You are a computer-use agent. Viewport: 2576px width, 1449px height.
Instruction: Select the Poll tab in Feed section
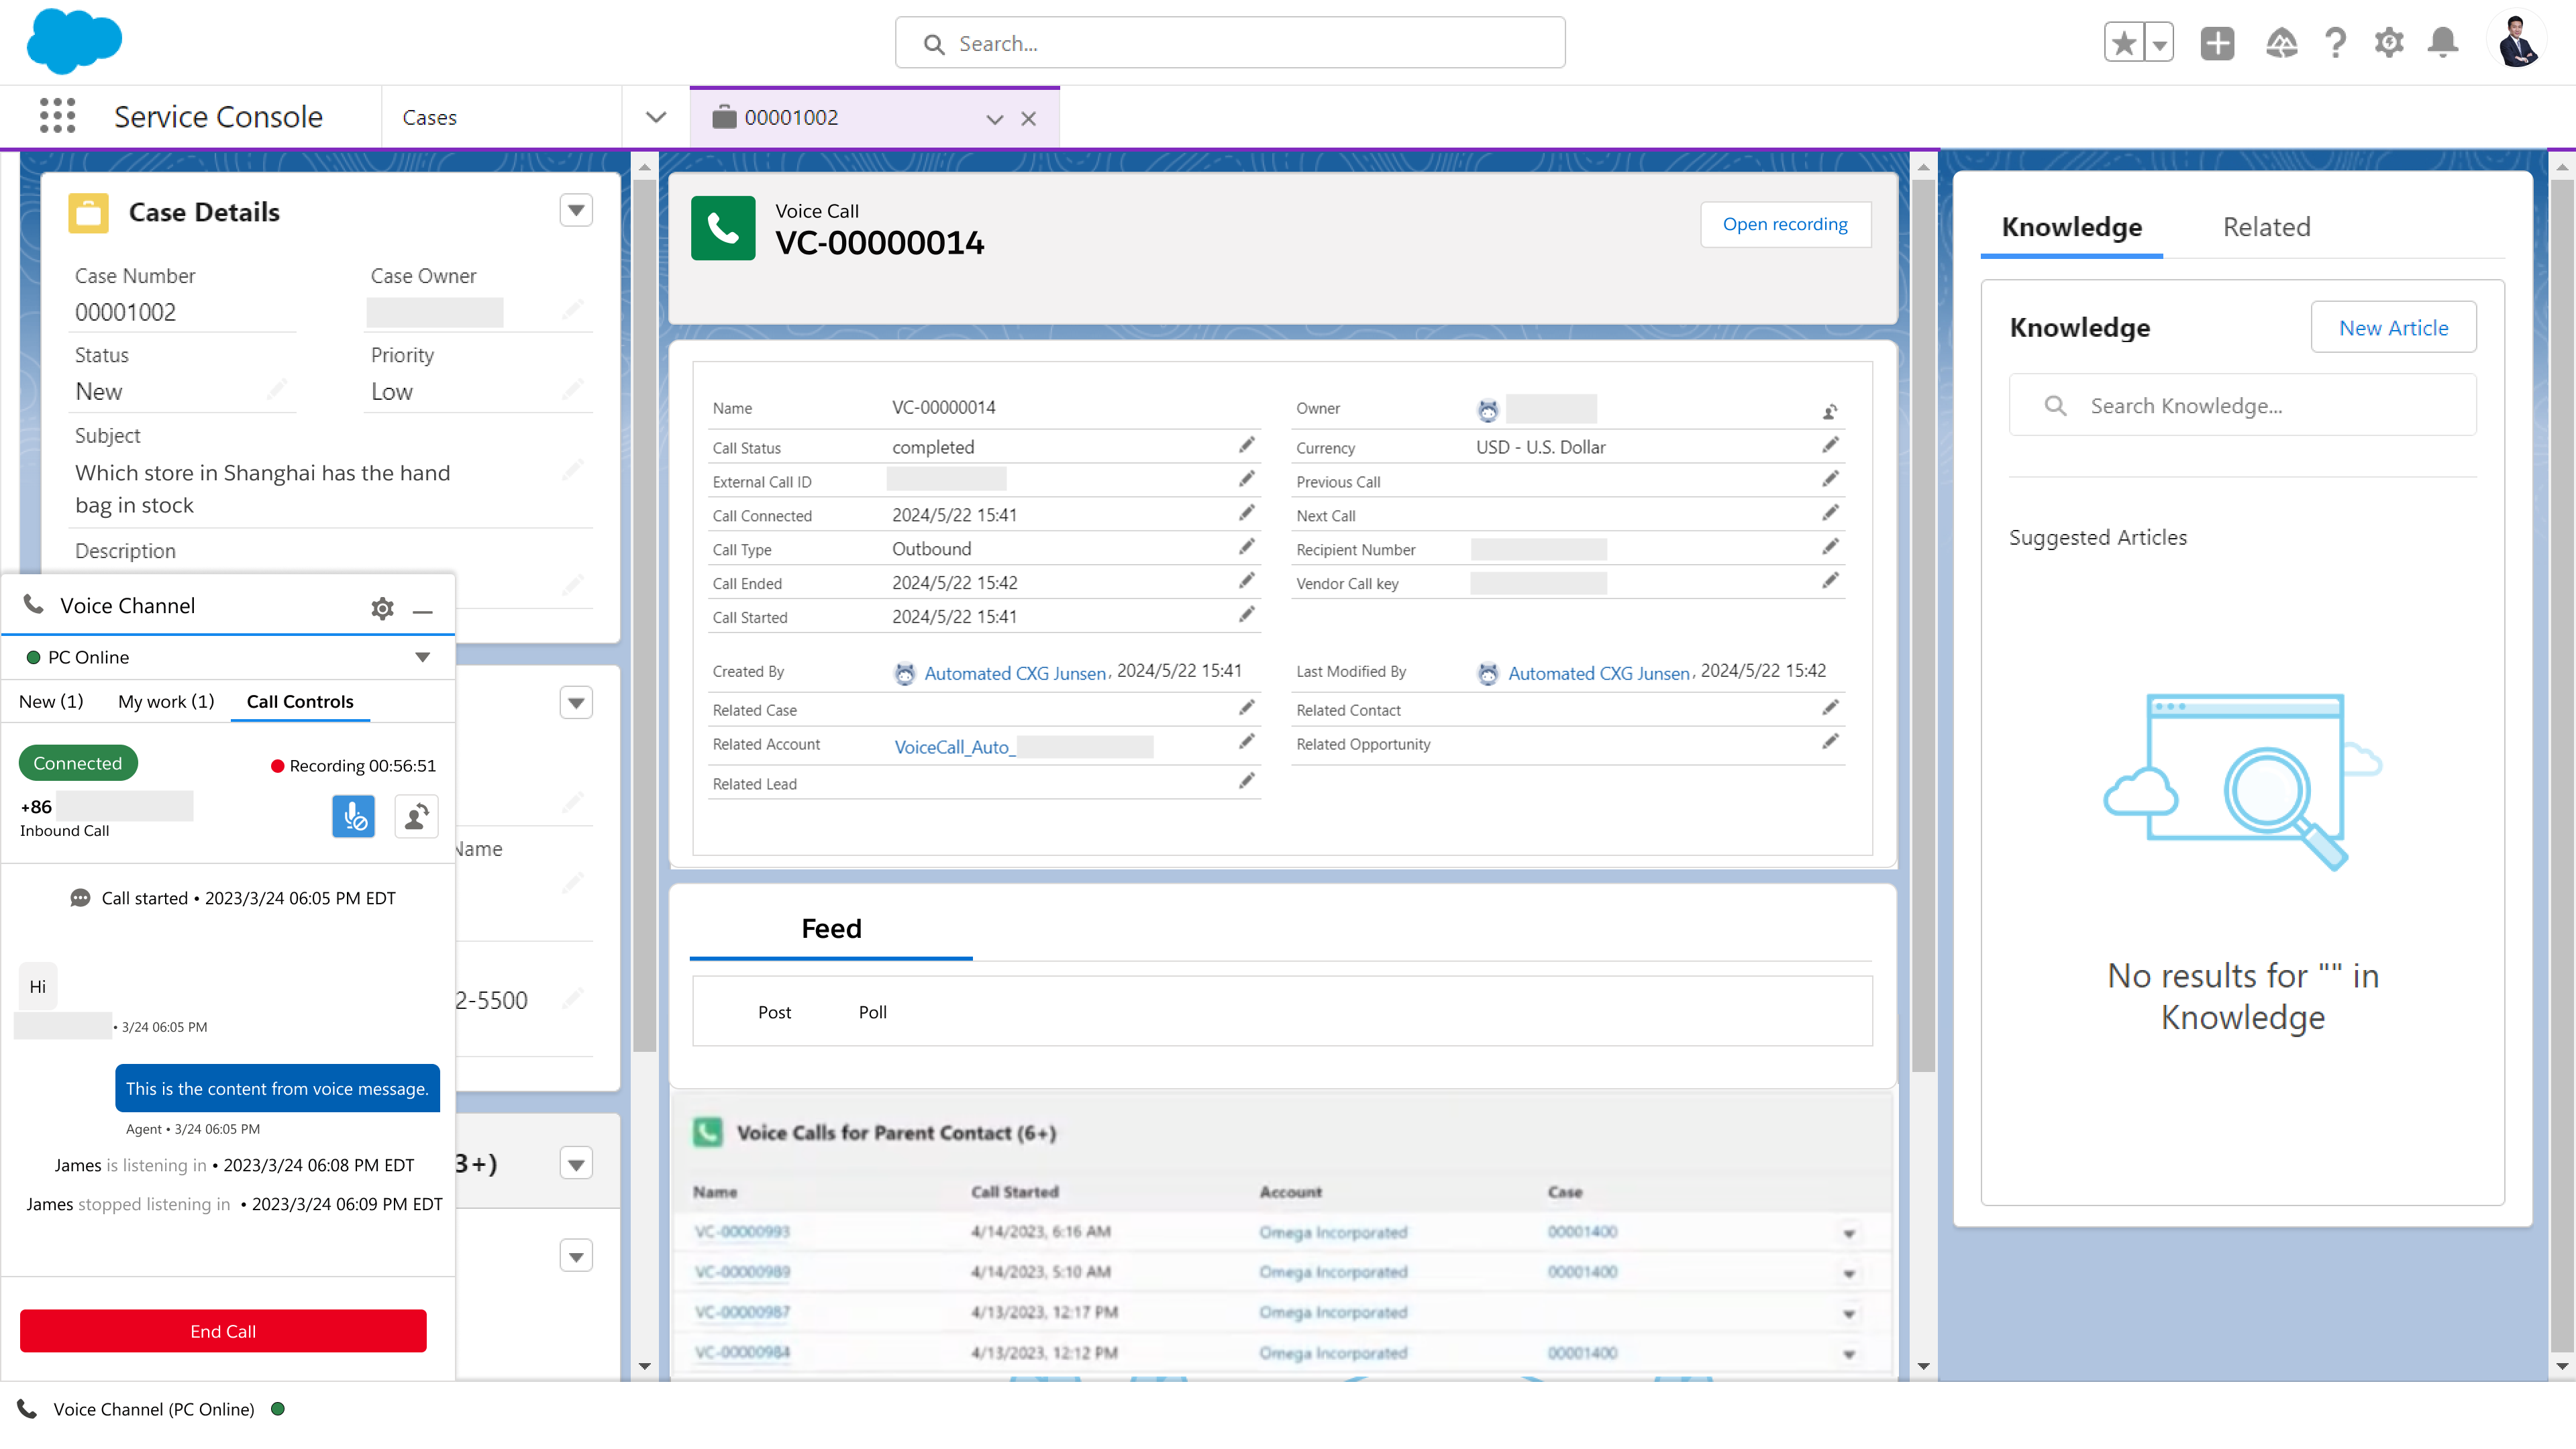872,1010
